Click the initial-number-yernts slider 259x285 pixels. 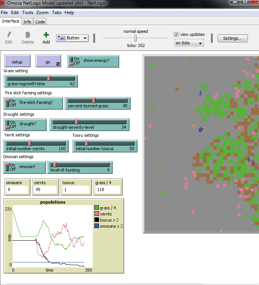tap(36, 146)
